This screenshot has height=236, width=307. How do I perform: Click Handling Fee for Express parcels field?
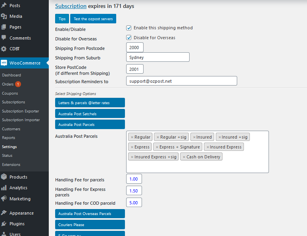134,190
